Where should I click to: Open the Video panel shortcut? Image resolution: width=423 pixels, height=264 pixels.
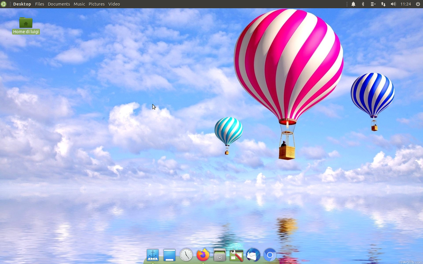tap(114, 4)
